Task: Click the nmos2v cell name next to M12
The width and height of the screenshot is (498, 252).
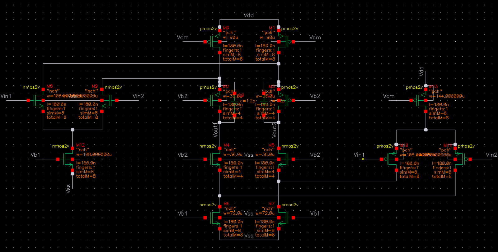Action: (60, 146)
